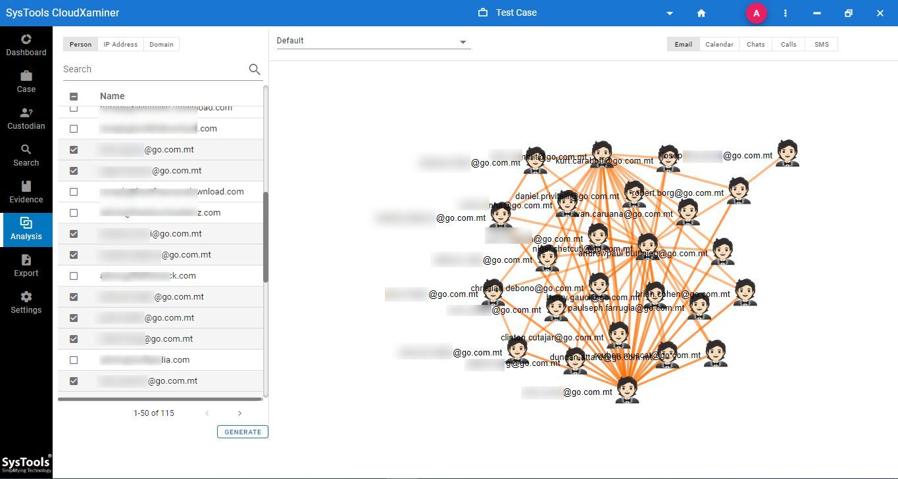The width and height of the screenshot is (898, 479).
Task: Check the box for the ck.com entry
Action: [74, 276]
